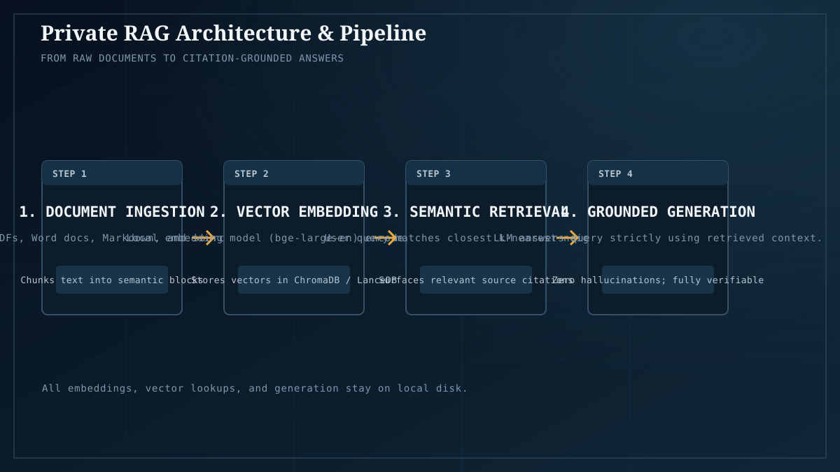Click "Surfaces relevant source citations" label

476,280
